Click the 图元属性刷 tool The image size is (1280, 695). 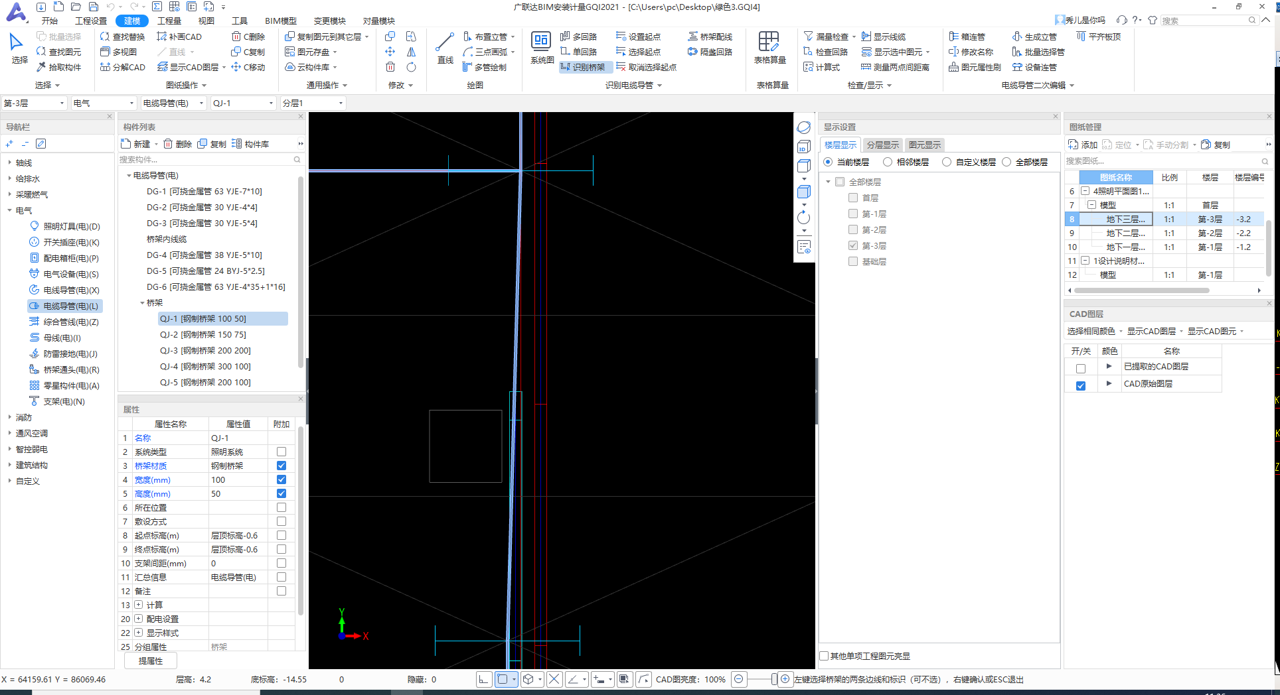click(975, 67)
